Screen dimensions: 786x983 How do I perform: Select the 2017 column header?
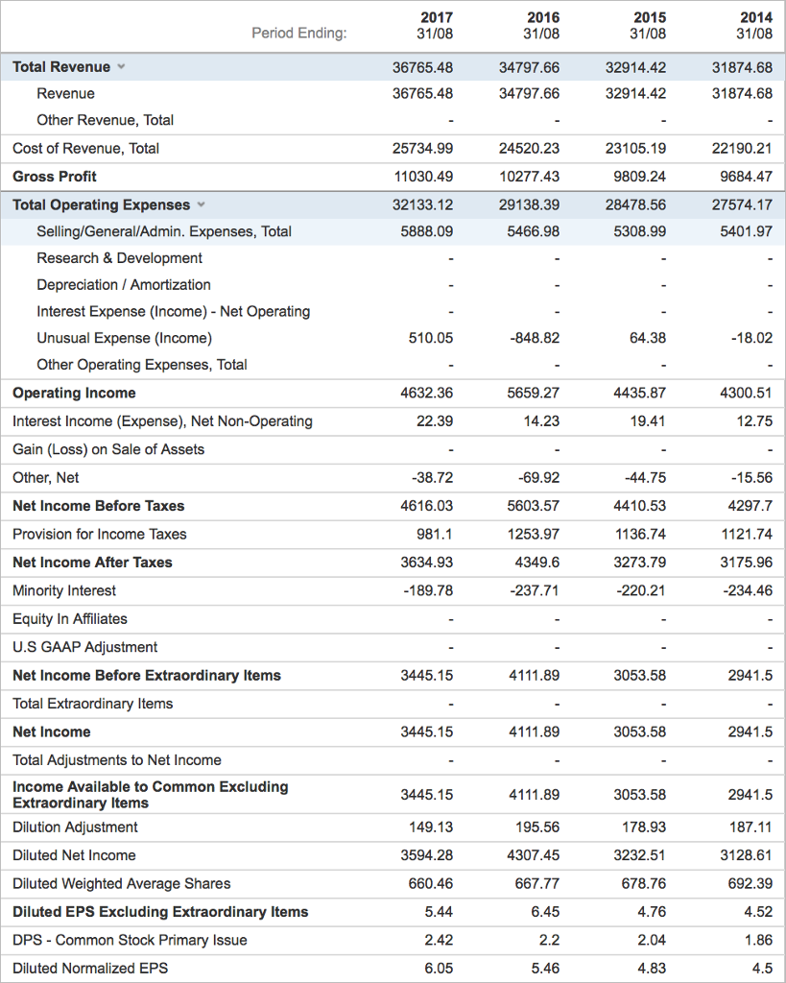coord(435,17)
